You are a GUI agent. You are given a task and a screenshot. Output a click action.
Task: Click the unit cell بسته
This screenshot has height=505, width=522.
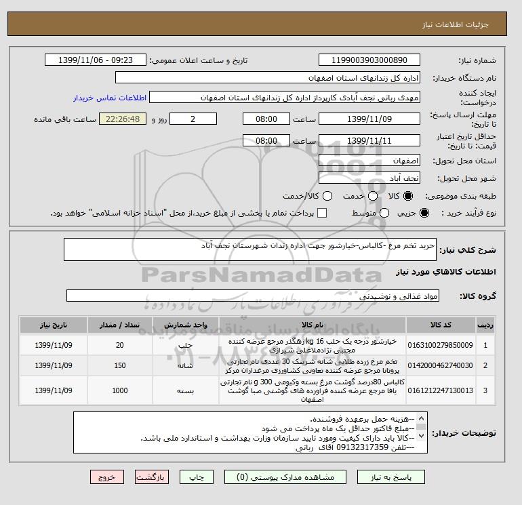186,390
